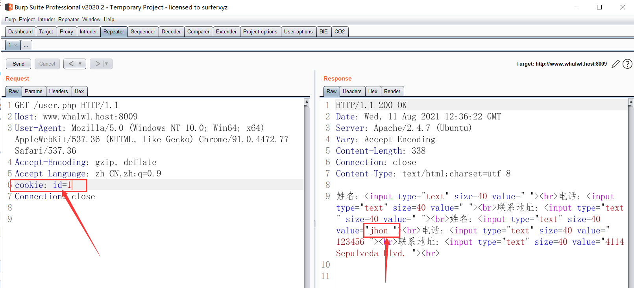
Task: Click the 'Vary: Accept-Encoding' response line
Action: [385, 139]
